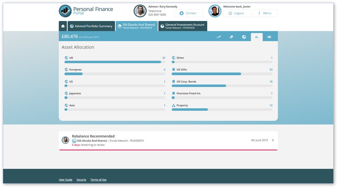Click the Asset Allocation heading
The image size is (338, 188).
pyautogui.click(x=78, y=47)
